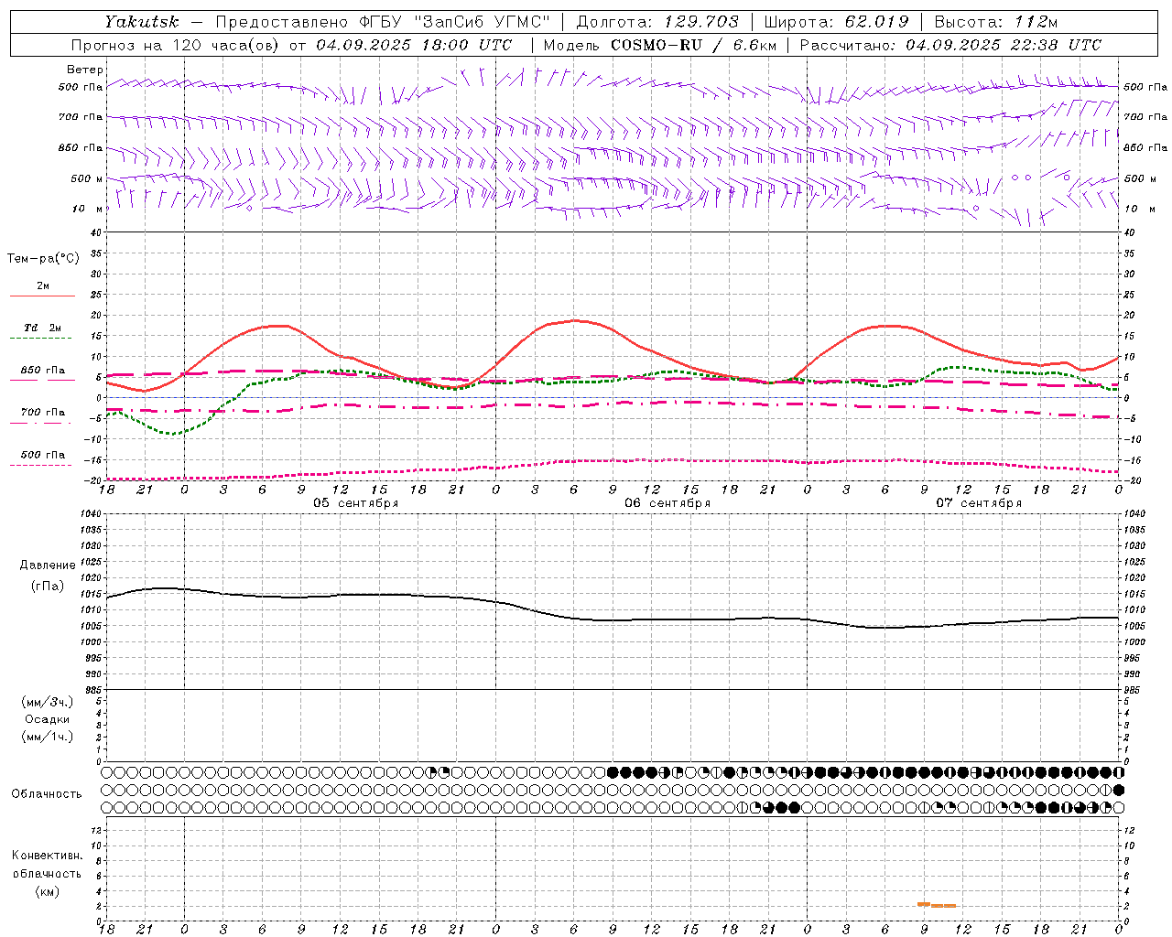Click the Тем-ра(°C) axis title
The width and height of the screenshot is (1172, 937).
pos(43,258)
